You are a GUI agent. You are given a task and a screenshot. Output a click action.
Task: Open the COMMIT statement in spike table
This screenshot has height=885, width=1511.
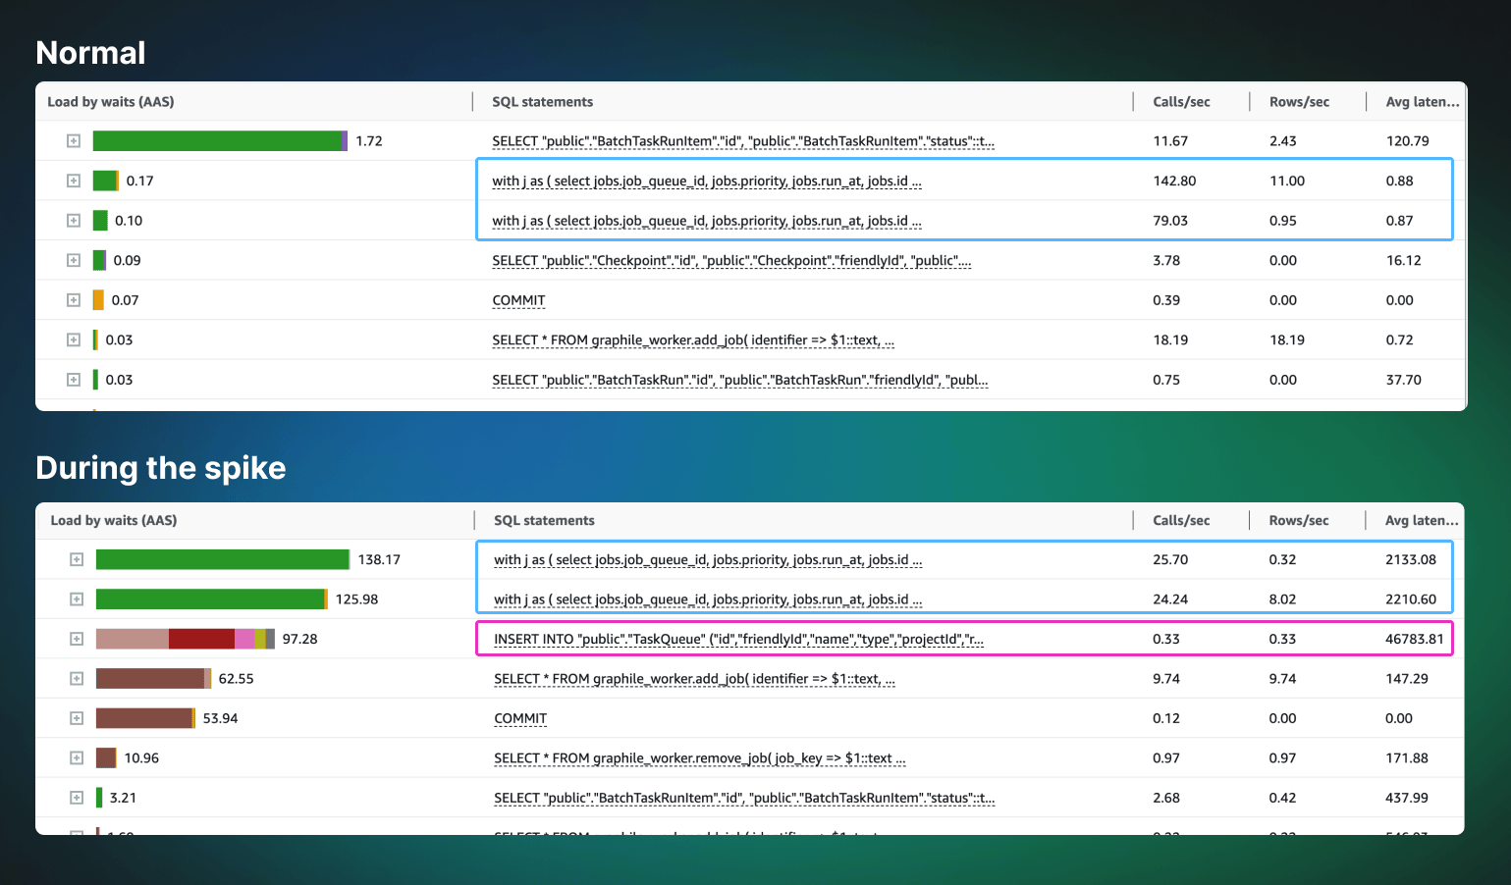[520, 719]
